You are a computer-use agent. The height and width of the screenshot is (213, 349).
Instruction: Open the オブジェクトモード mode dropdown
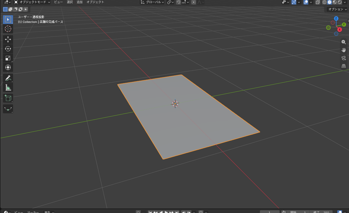(x=32, y=2)
